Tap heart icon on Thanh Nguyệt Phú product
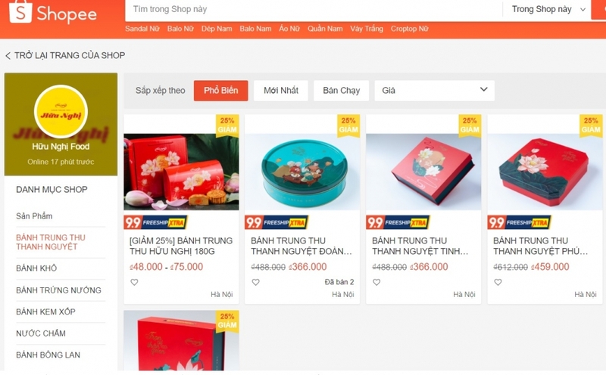This screenshot has height=375, width=606. (498, 282)
